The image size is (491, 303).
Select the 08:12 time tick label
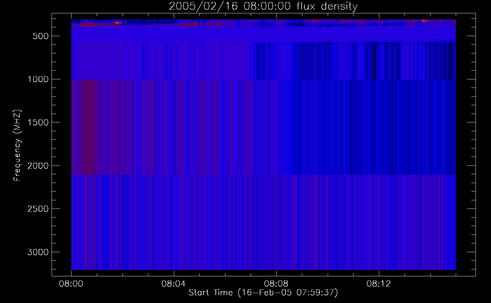(379, 284)
